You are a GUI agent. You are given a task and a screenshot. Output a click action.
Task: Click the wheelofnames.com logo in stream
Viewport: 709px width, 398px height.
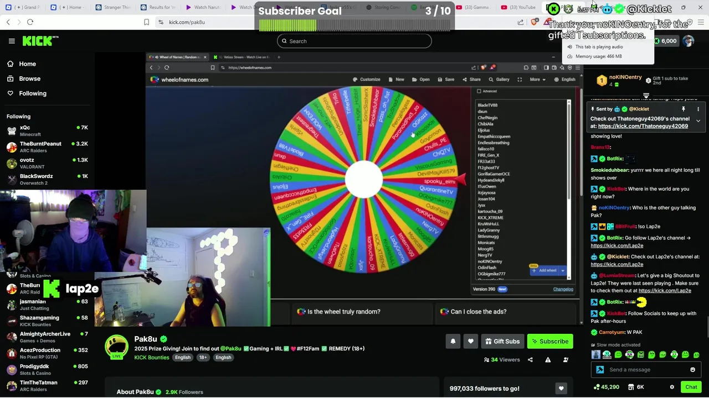179,80
